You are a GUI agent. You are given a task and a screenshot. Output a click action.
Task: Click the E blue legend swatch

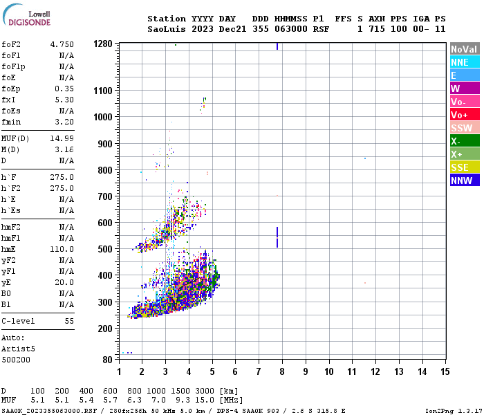click(465, 75)
